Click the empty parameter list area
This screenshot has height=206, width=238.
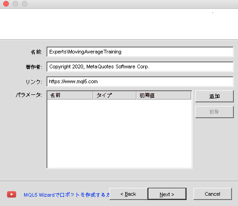click(x=119, y=133)
